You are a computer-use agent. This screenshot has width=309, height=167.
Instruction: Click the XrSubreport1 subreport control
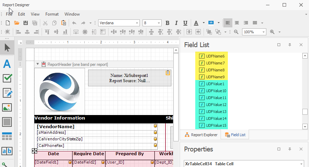click(x=129, y=78)
